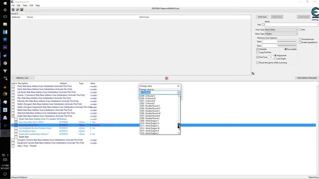
Task: Toggle the Fast Scan checkbox
Action: tap(258, 57)
